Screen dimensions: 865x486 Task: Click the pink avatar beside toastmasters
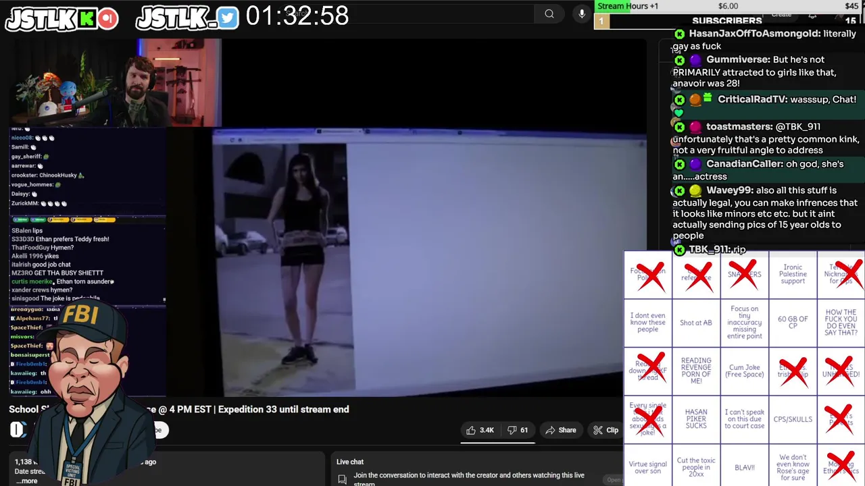[695, 127]
